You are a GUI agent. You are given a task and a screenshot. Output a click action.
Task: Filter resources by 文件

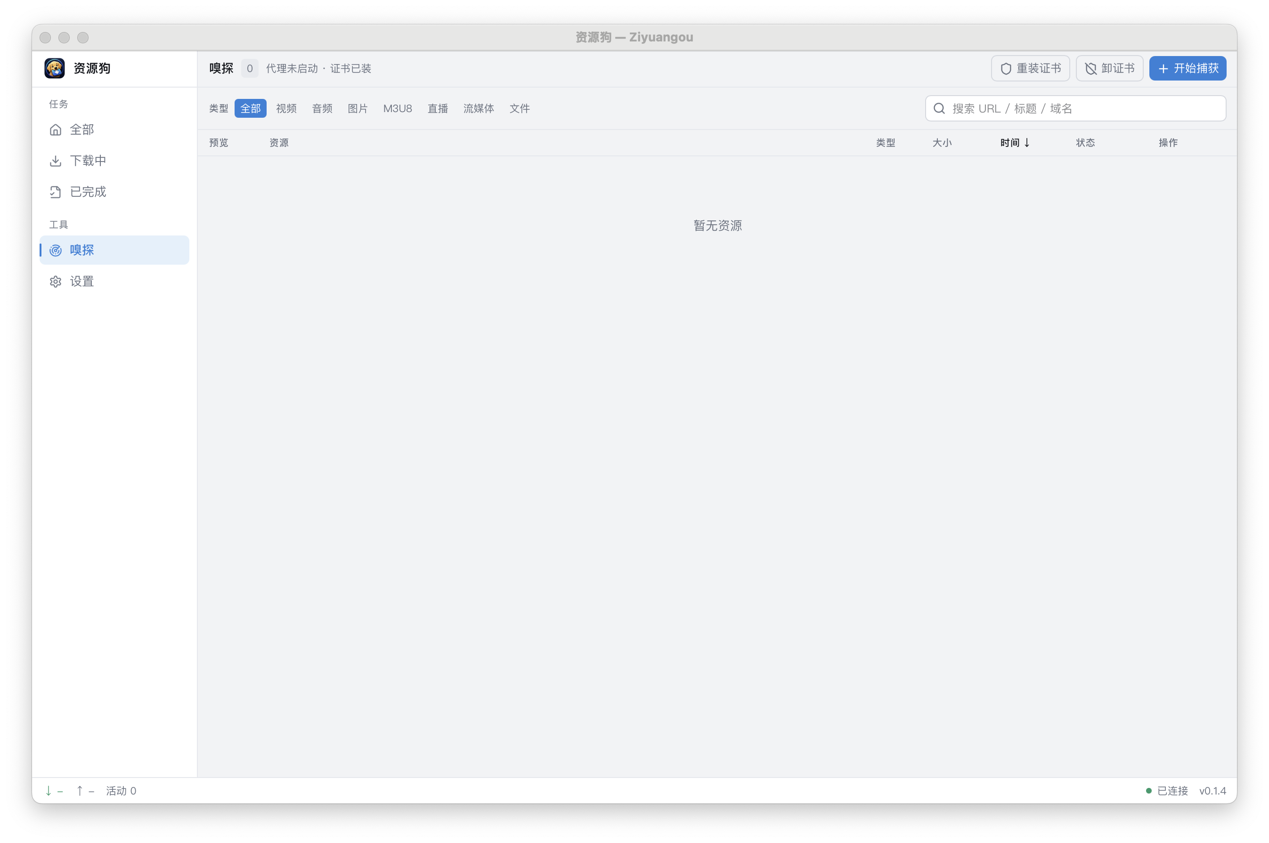click(520, 109)
